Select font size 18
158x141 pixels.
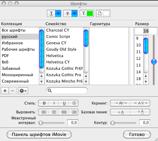pos(139,79)
